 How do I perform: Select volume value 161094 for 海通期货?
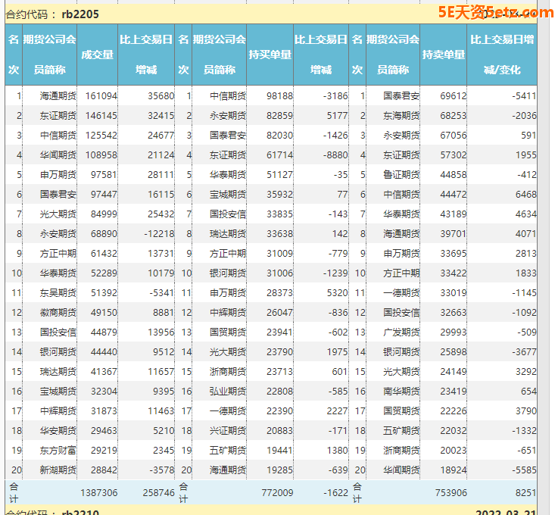(x=101, y=96)
